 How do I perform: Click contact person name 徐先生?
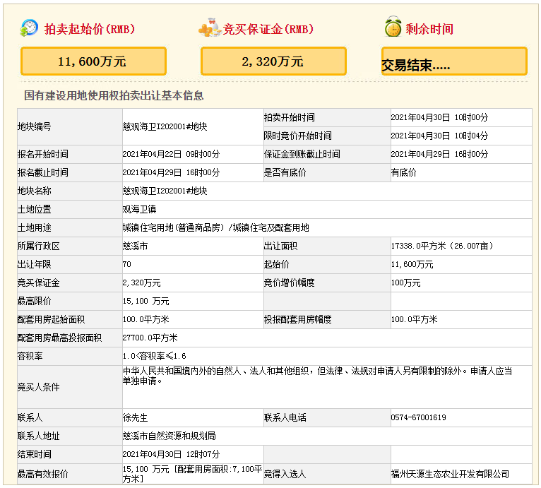(136, 418)
